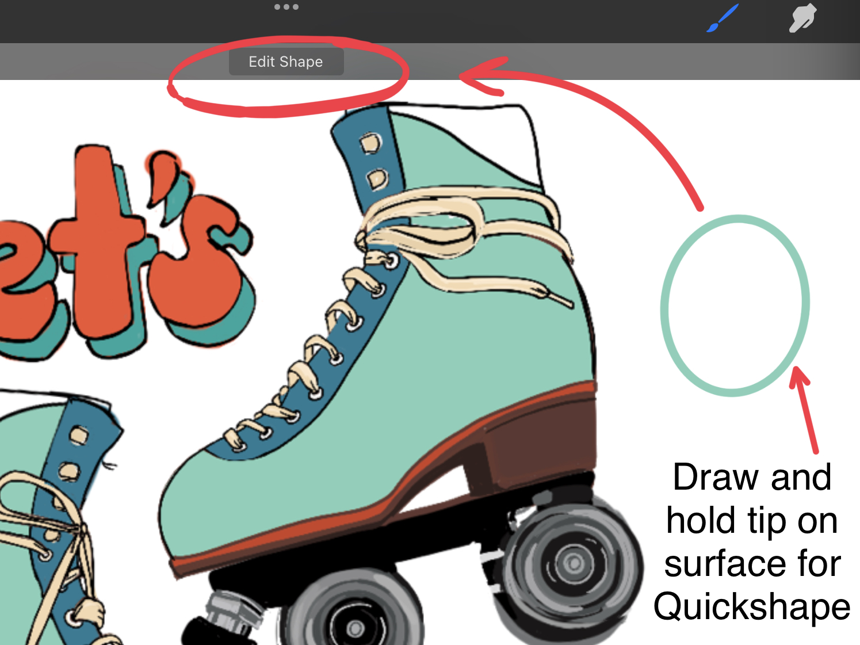Click the black skate wheel
Image resolution: width=860 pixels, height=645 pixels.
(572, 561)
